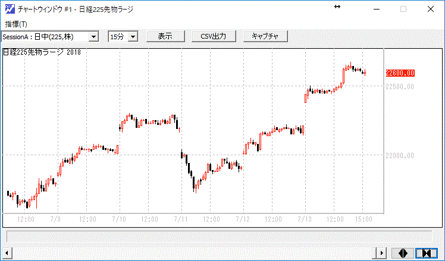Expand the 15分 timeframe dropdown
Viewport: 445px width, 261px height.
pyautogui.click(x=133, y=37)
